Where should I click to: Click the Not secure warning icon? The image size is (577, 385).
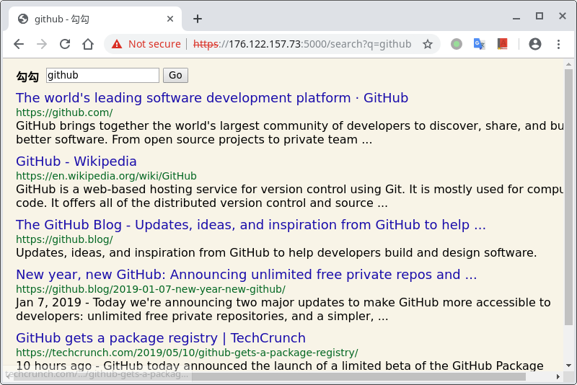[117, 44]
